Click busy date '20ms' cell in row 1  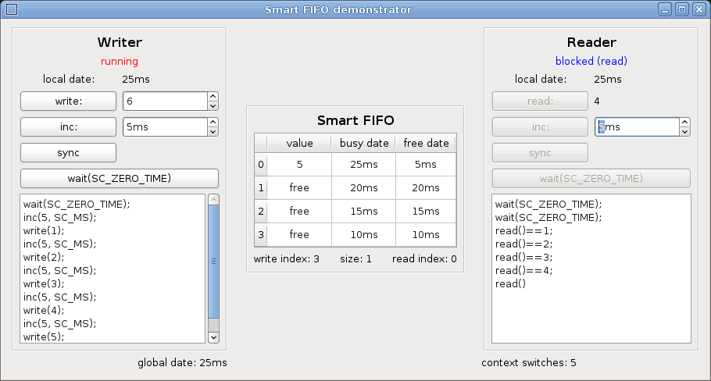(363, 187)
